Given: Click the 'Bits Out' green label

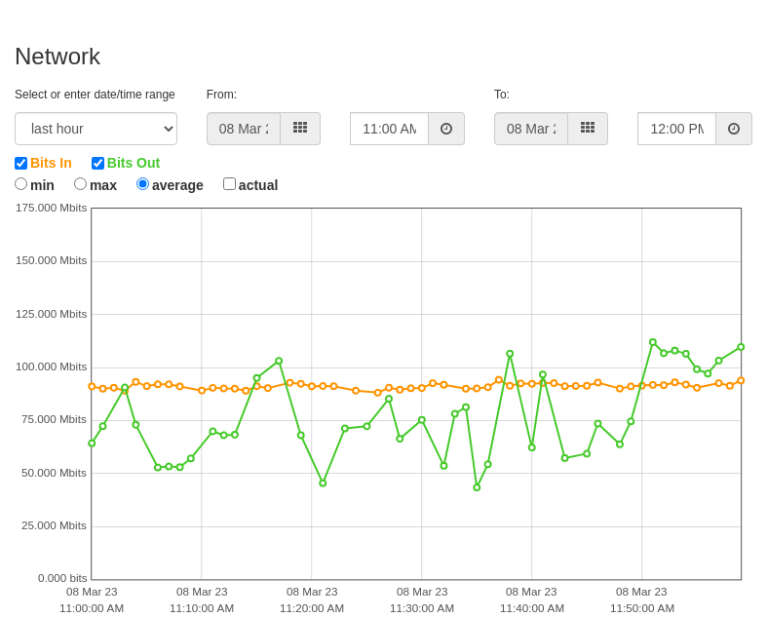Looking at the screenshot, I should [x=134, y=163].
